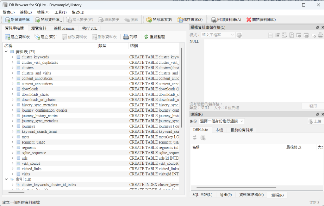Open the 身份 identity dropdown
Screen dimensions: 324x206
[x=222, y=121]
